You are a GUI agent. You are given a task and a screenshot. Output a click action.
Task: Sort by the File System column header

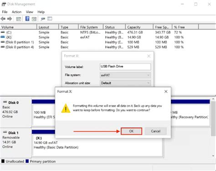pyautogui.click(x=91, y=27)
